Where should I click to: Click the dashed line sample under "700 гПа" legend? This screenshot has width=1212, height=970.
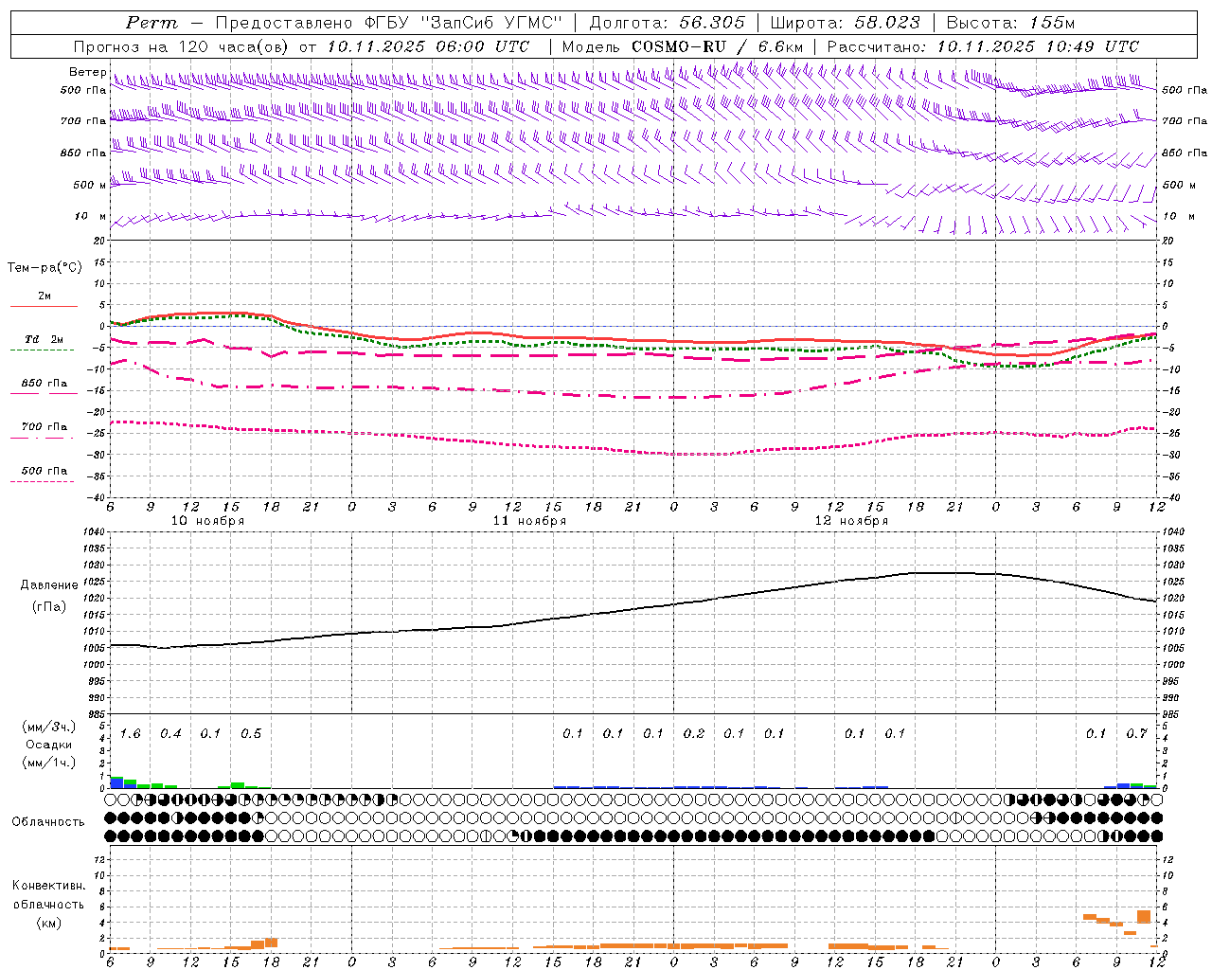tap(42, 438)
